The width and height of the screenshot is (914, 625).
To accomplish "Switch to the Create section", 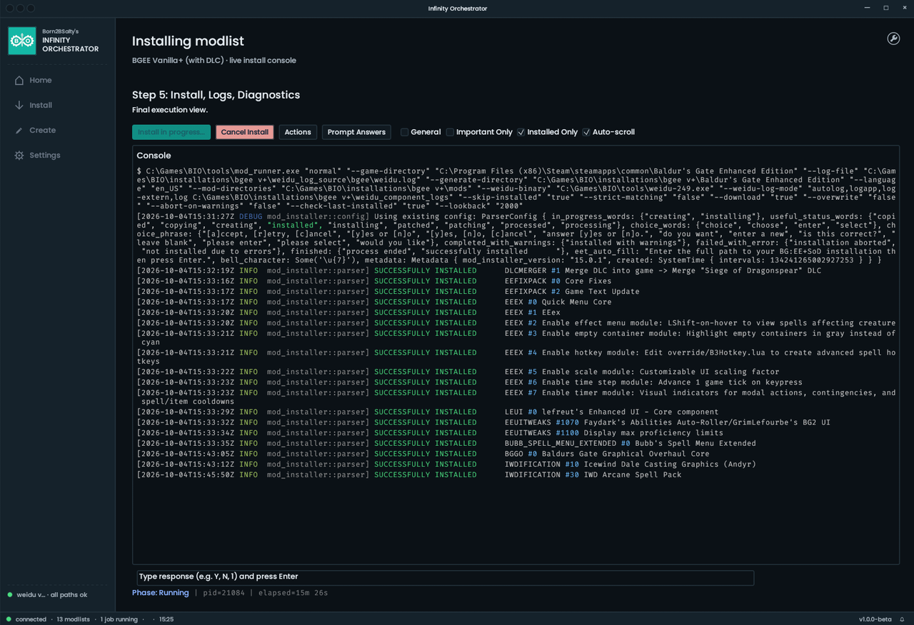I will [x=43, y=131].
